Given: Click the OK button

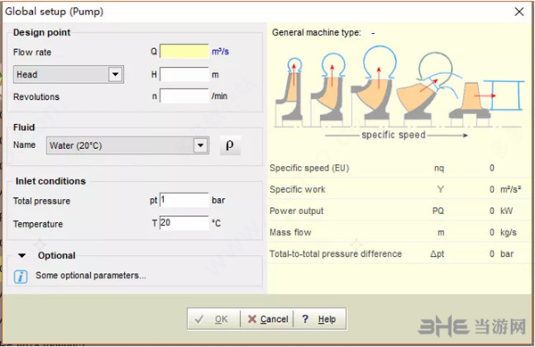Looking at the screenshot, I should pos(214,319).
